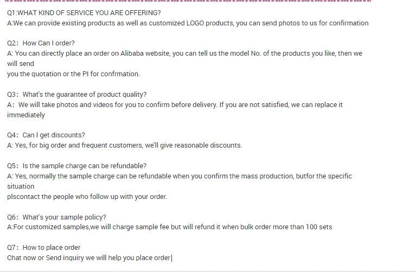
Task: Click the word 'immediately'
Action: (x=26, y=115)
